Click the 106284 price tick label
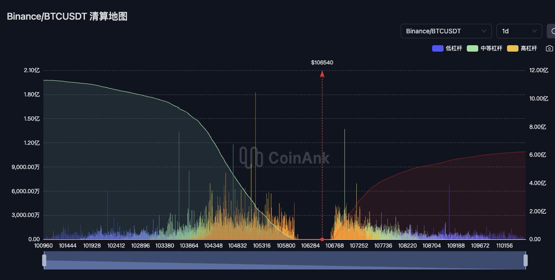This screenshot has height=280, width=555. 310,246
